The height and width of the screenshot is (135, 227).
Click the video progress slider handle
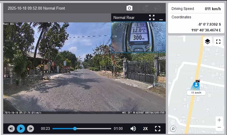click(75, 128)
